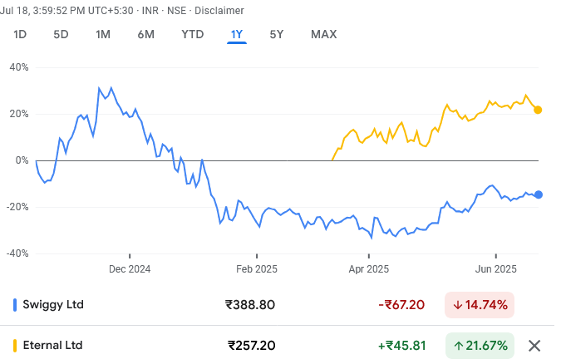Click the blue Swiggy endpoint dot on chart
Screen dimensions: 561x364
pyautogui.click(x=539, y=194)
